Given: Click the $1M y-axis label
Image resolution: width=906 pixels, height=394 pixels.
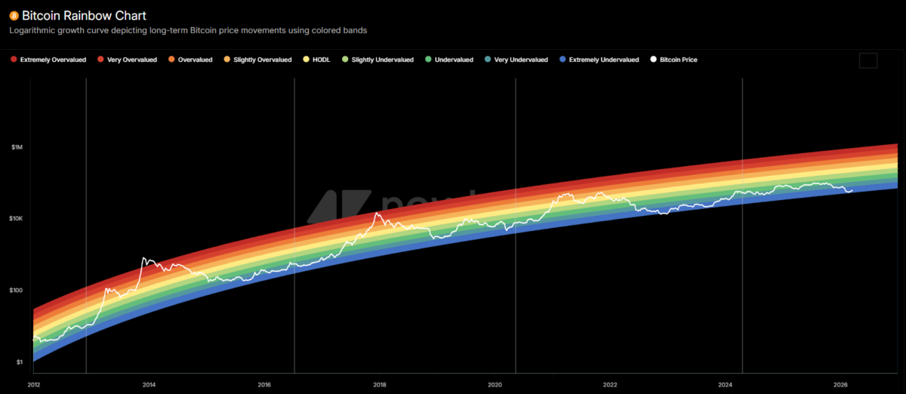Looking at the screenshot, I should point(17,147).
